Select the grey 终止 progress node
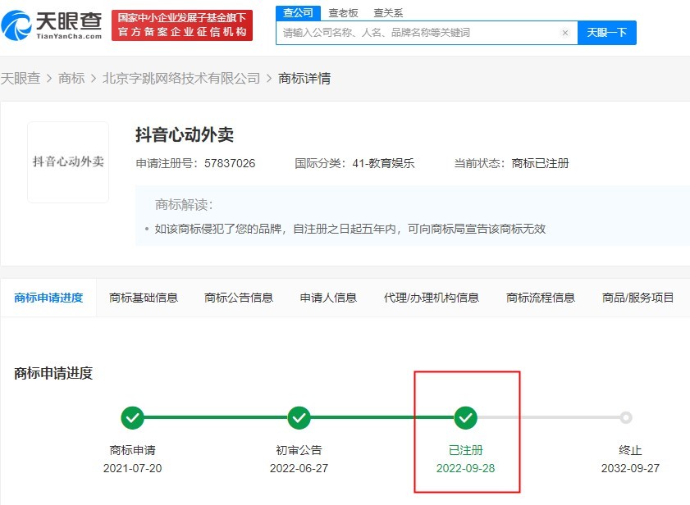690x505 pixels. pos(626,417)
